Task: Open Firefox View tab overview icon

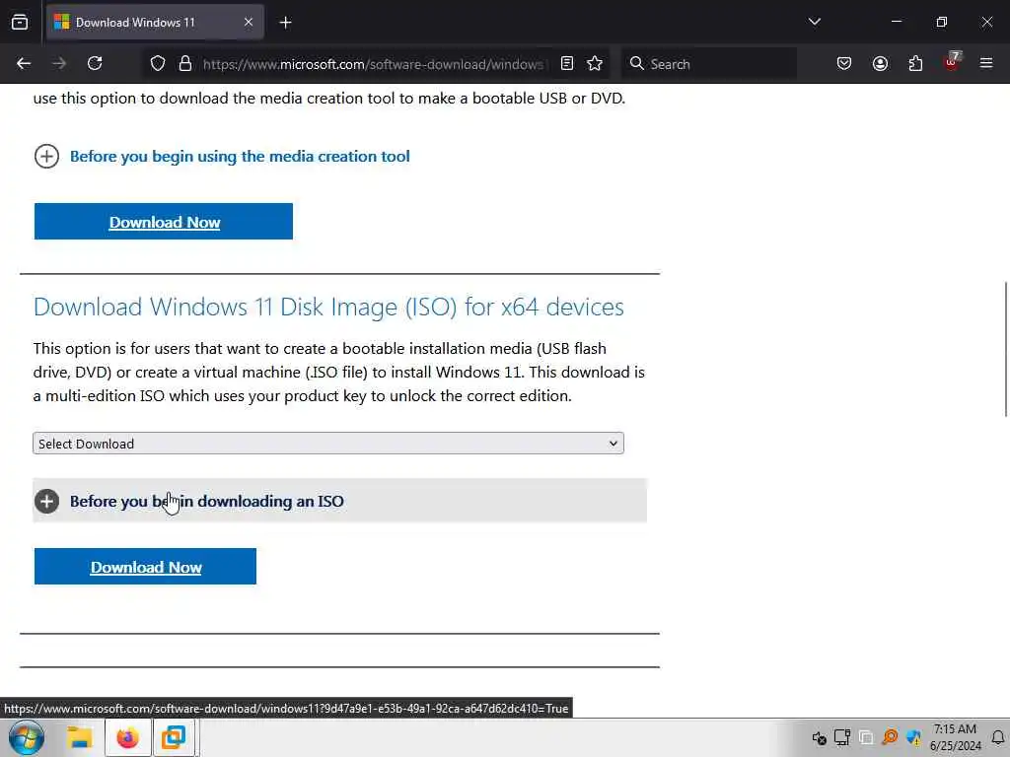Action: [x=20, y=23]
